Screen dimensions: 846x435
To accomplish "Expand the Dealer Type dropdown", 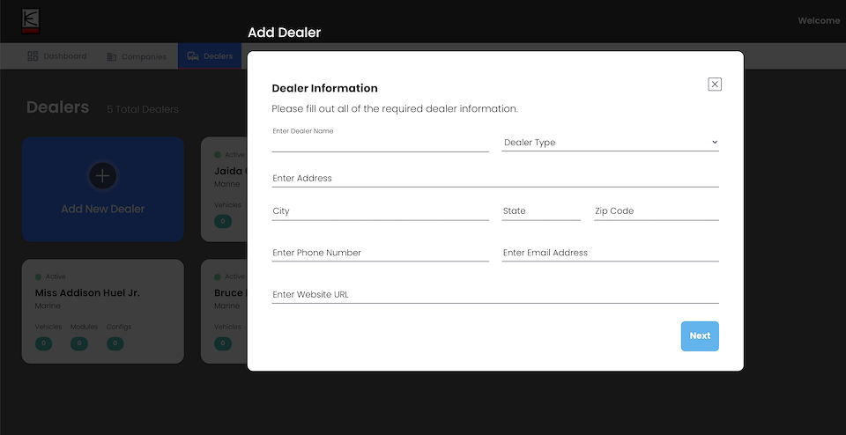I will click(x=610, y=143).
